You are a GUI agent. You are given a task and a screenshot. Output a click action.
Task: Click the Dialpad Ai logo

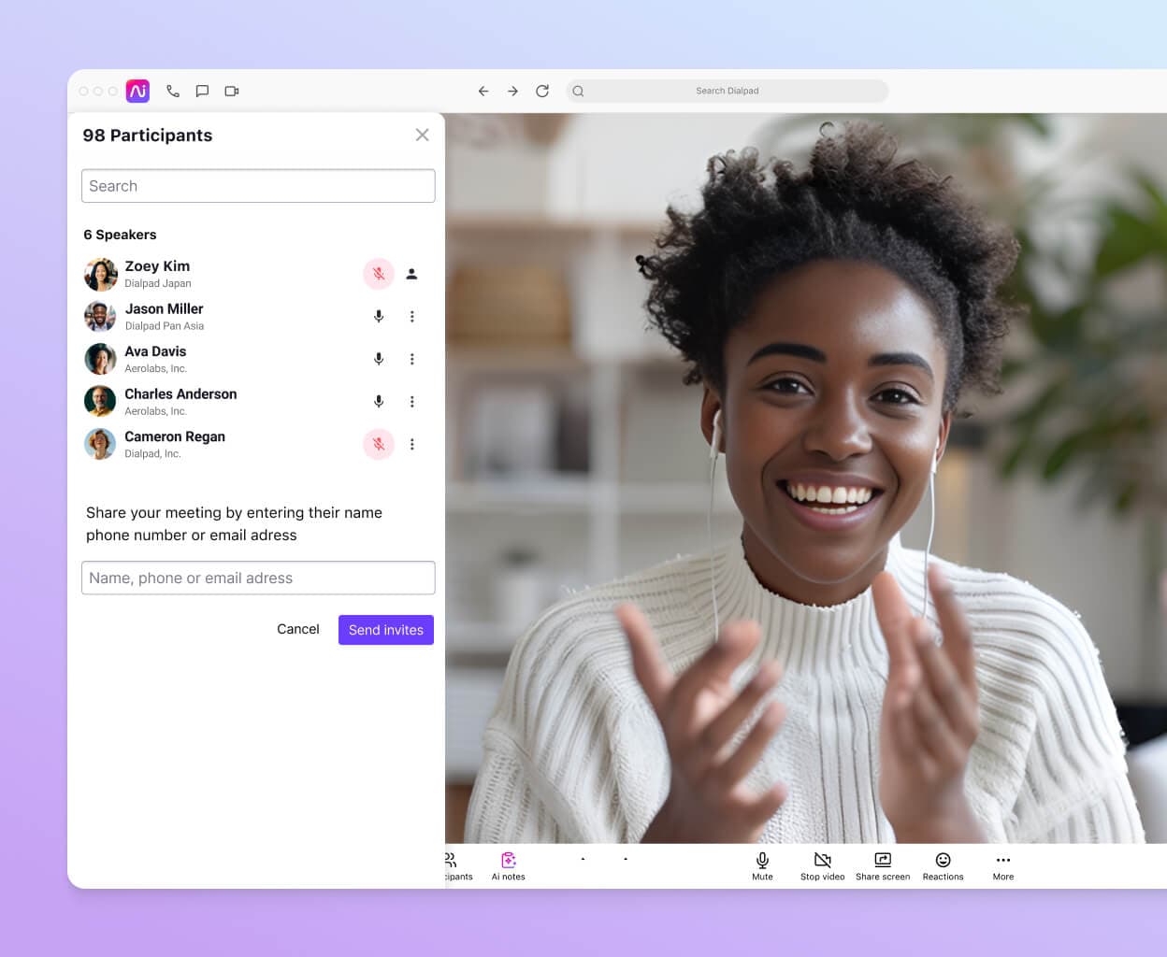pyautogui.click(x=137, y=91)
